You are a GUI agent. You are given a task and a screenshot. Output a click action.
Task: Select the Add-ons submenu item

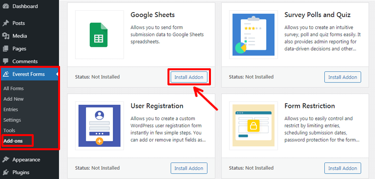pyautogui.click(x=13, y=141)
